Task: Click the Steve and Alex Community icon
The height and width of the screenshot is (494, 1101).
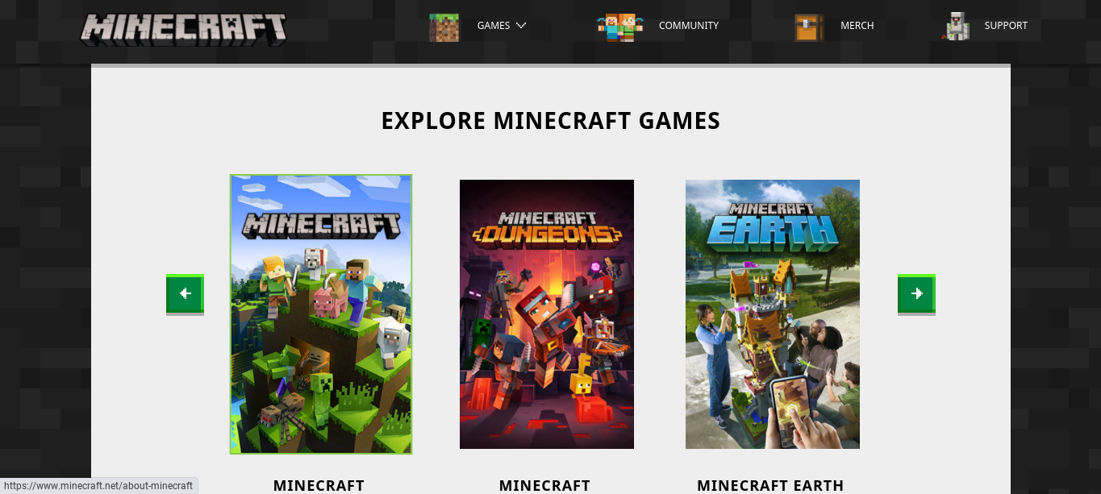Action: 619,27
